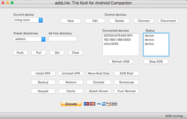Select the stick:5555 connected device
The image size is (187, 119).
[x=111, y=44]
